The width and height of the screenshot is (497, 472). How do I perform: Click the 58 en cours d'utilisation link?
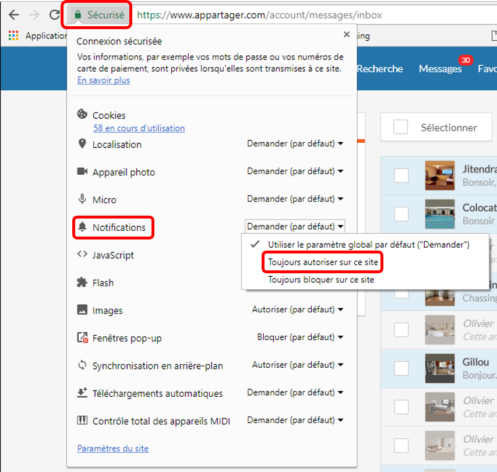(x=139, y=128)
